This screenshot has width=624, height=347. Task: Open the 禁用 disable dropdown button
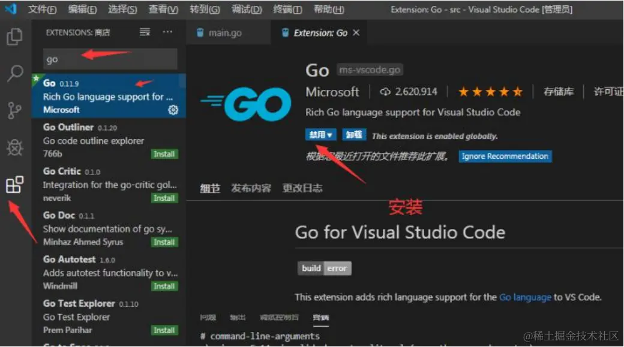(x=321, y=135)
